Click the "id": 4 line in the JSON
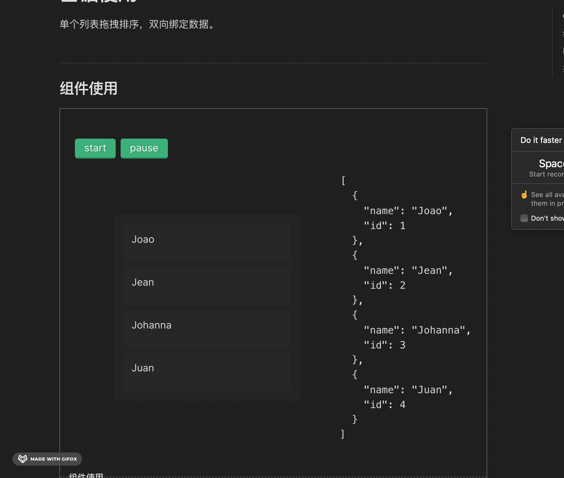 coord(385,404)
